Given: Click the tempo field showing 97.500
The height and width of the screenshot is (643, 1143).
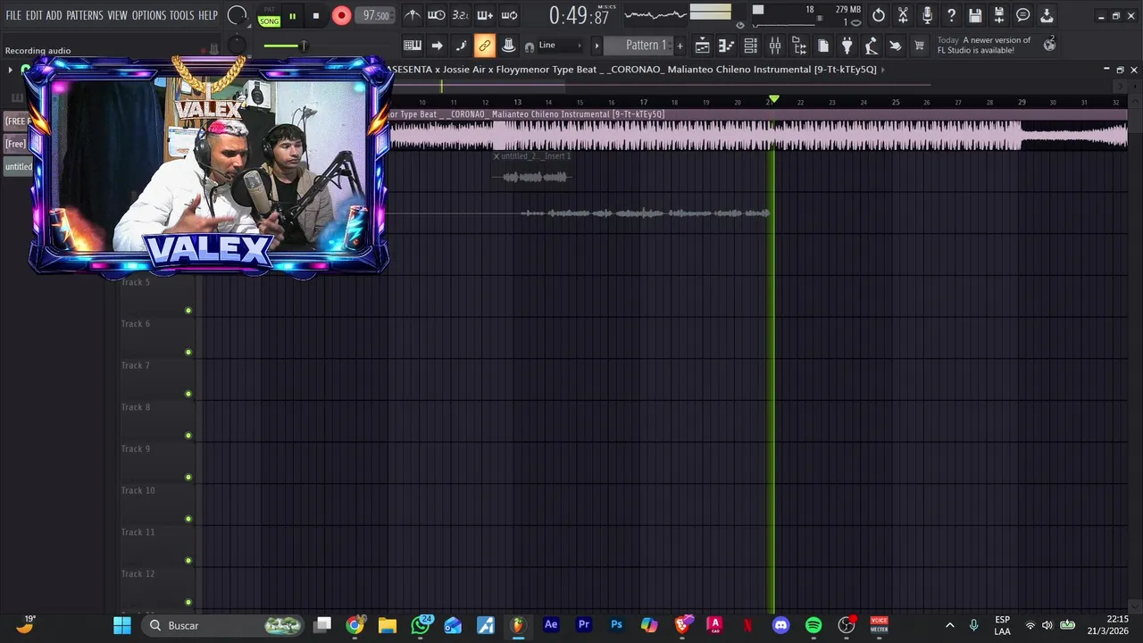Looking at the screenshot, I should point(376,15).
